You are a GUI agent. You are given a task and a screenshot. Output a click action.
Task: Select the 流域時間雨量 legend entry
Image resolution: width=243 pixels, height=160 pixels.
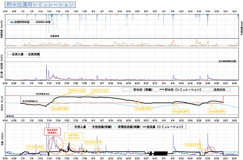tap(20, 22)
